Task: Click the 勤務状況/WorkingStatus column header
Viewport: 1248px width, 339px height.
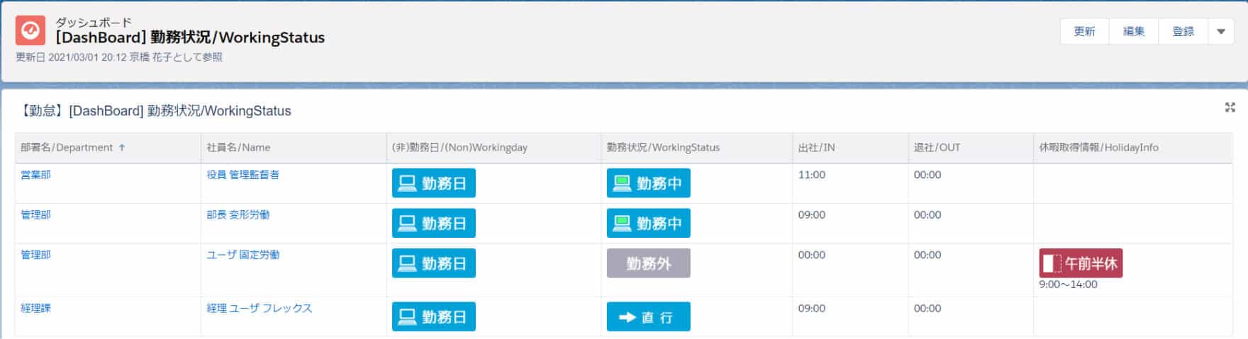Action: click(662, 147)
